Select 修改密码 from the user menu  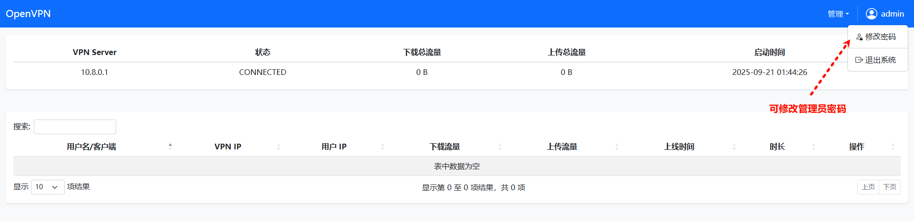coord(880,37)
